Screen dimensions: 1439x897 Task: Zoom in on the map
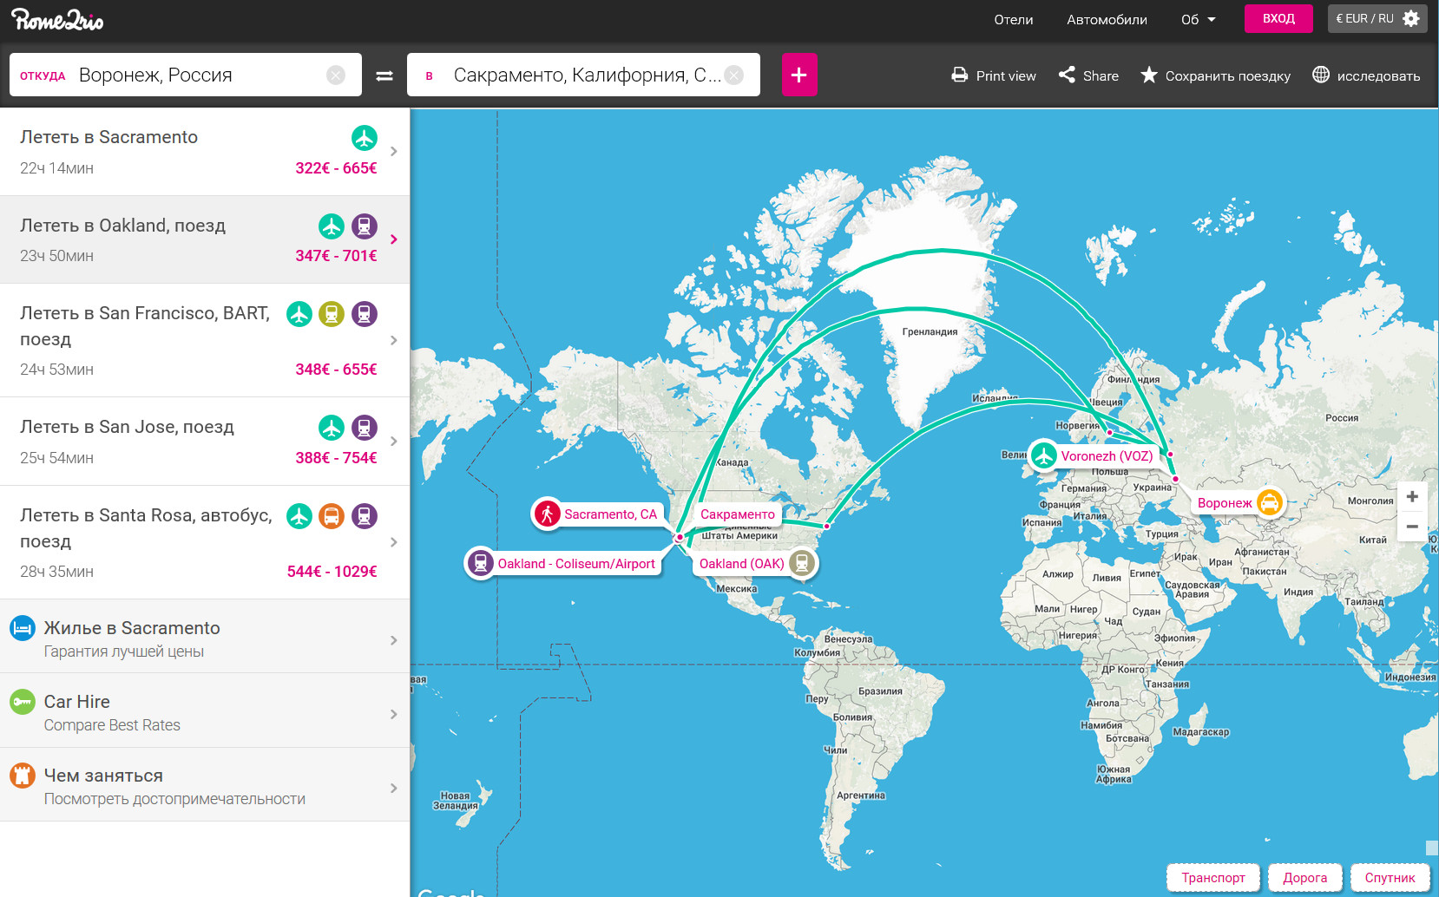click(1412, 497)
